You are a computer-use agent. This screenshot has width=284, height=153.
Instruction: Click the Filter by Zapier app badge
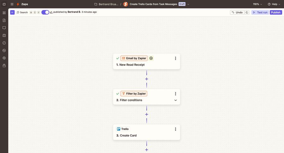134,94
